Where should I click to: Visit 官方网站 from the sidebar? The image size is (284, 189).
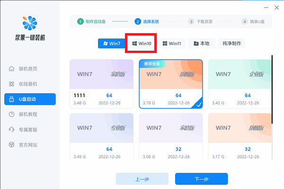point(30,145)
